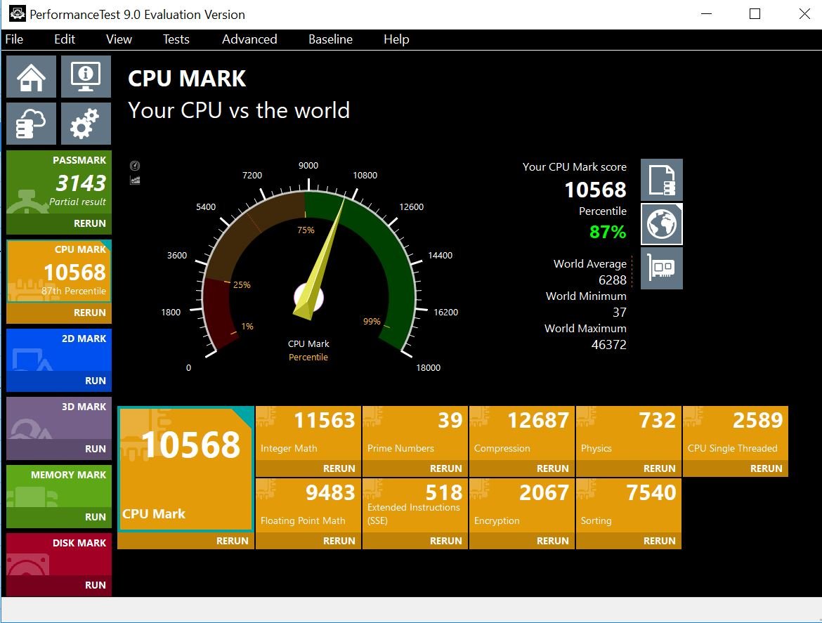Open the Edit menu
Screen dimensions: 822x623
coord(65,39)
